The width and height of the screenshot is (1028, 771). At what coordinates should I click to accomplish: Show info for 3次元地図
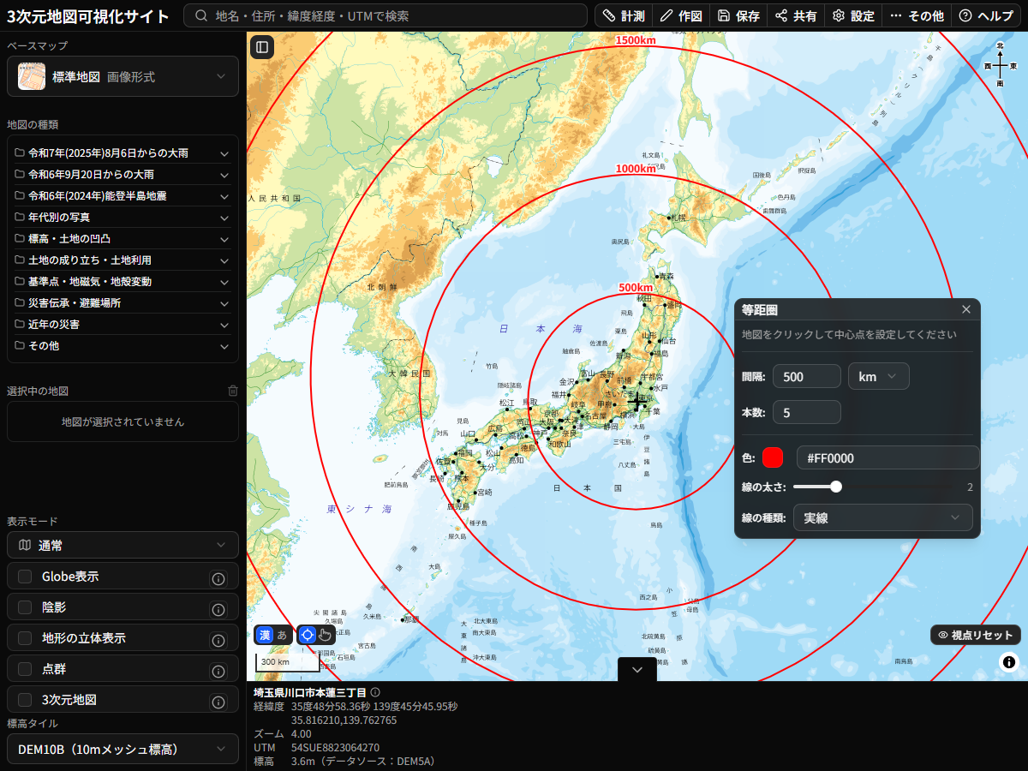(218, 702)
